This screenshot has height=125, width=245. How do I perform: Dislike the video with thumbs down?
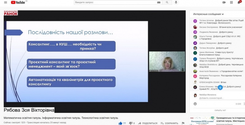click(x=131, y=123)
